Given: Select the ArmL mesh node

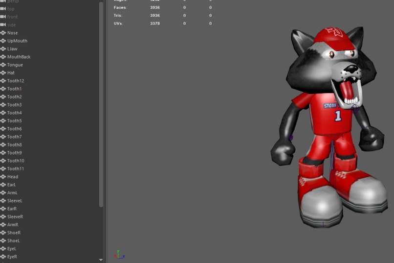Looking at the screenshot, I should (x=12, y=193).
